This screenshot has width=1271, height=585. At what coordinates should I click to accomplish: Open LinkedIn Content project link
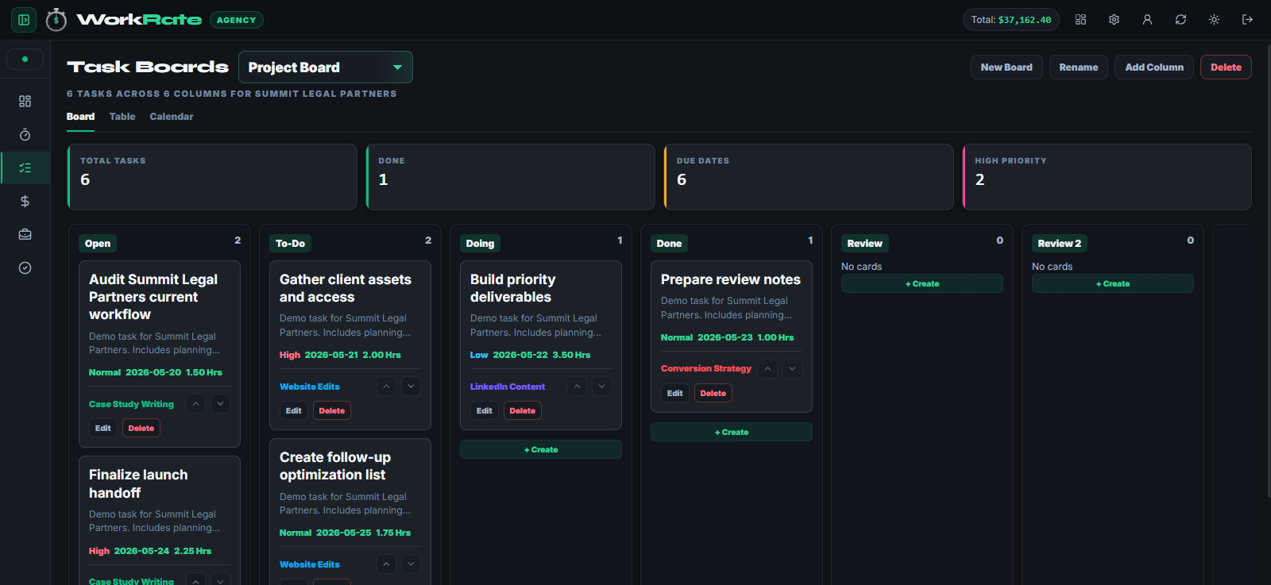pyautogui.click(x=508, y=387)
